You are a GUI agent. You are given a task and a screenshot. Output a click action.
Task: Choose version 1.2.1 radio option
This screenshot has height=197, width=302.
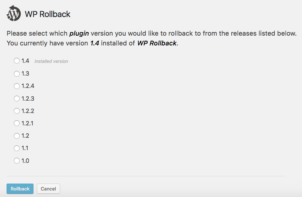(17, 123)
